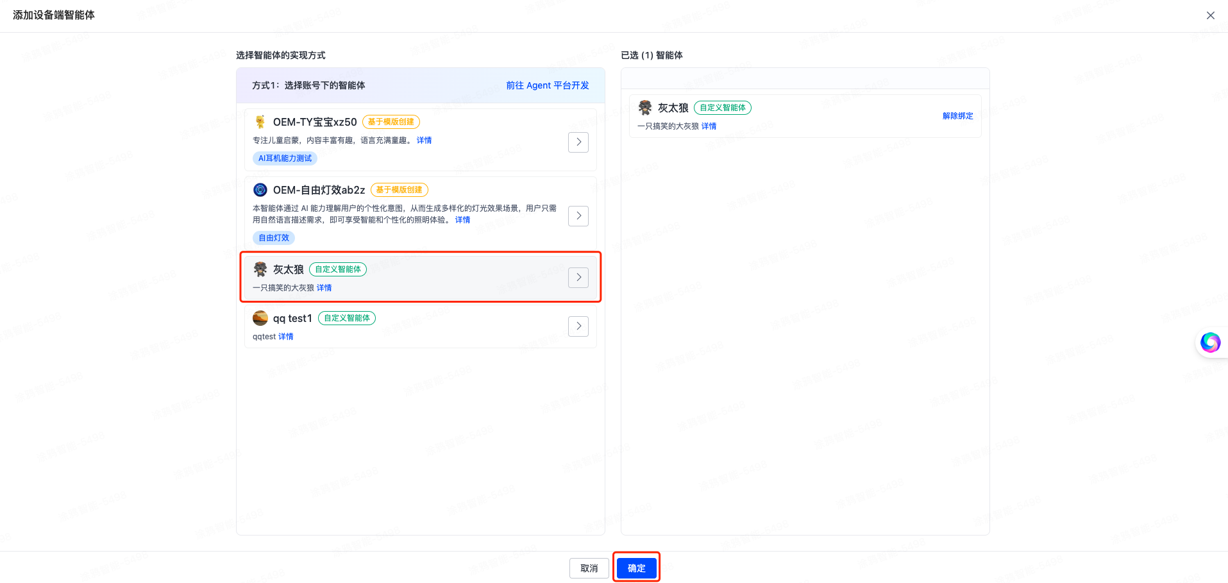Viewport: 1228px width, 583px height.
Task: Expand 灰太狼 agent with its chevron button
Action: tap(578, 278)
